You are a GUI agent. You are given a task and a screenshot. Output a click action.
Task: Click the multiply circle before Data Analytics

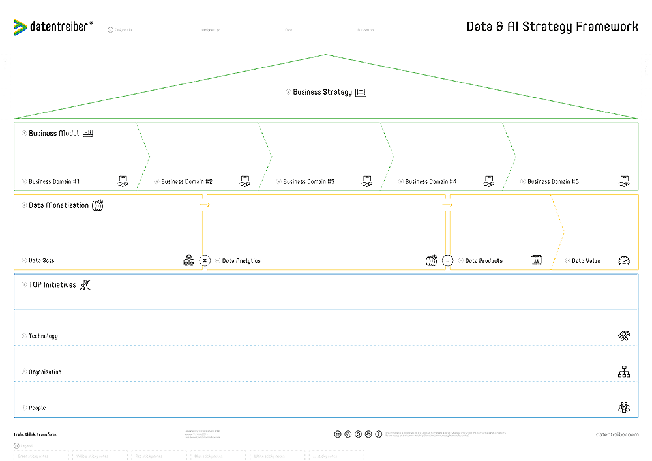coord(205,261)
